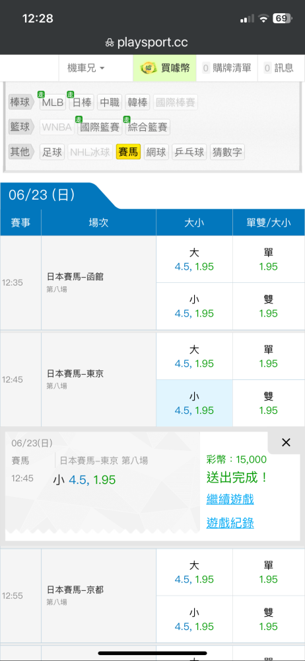Tap the 買噱幣 coin icon
Image resolution: width=305 pixels, height=661 pixels.
pos(149,68)
